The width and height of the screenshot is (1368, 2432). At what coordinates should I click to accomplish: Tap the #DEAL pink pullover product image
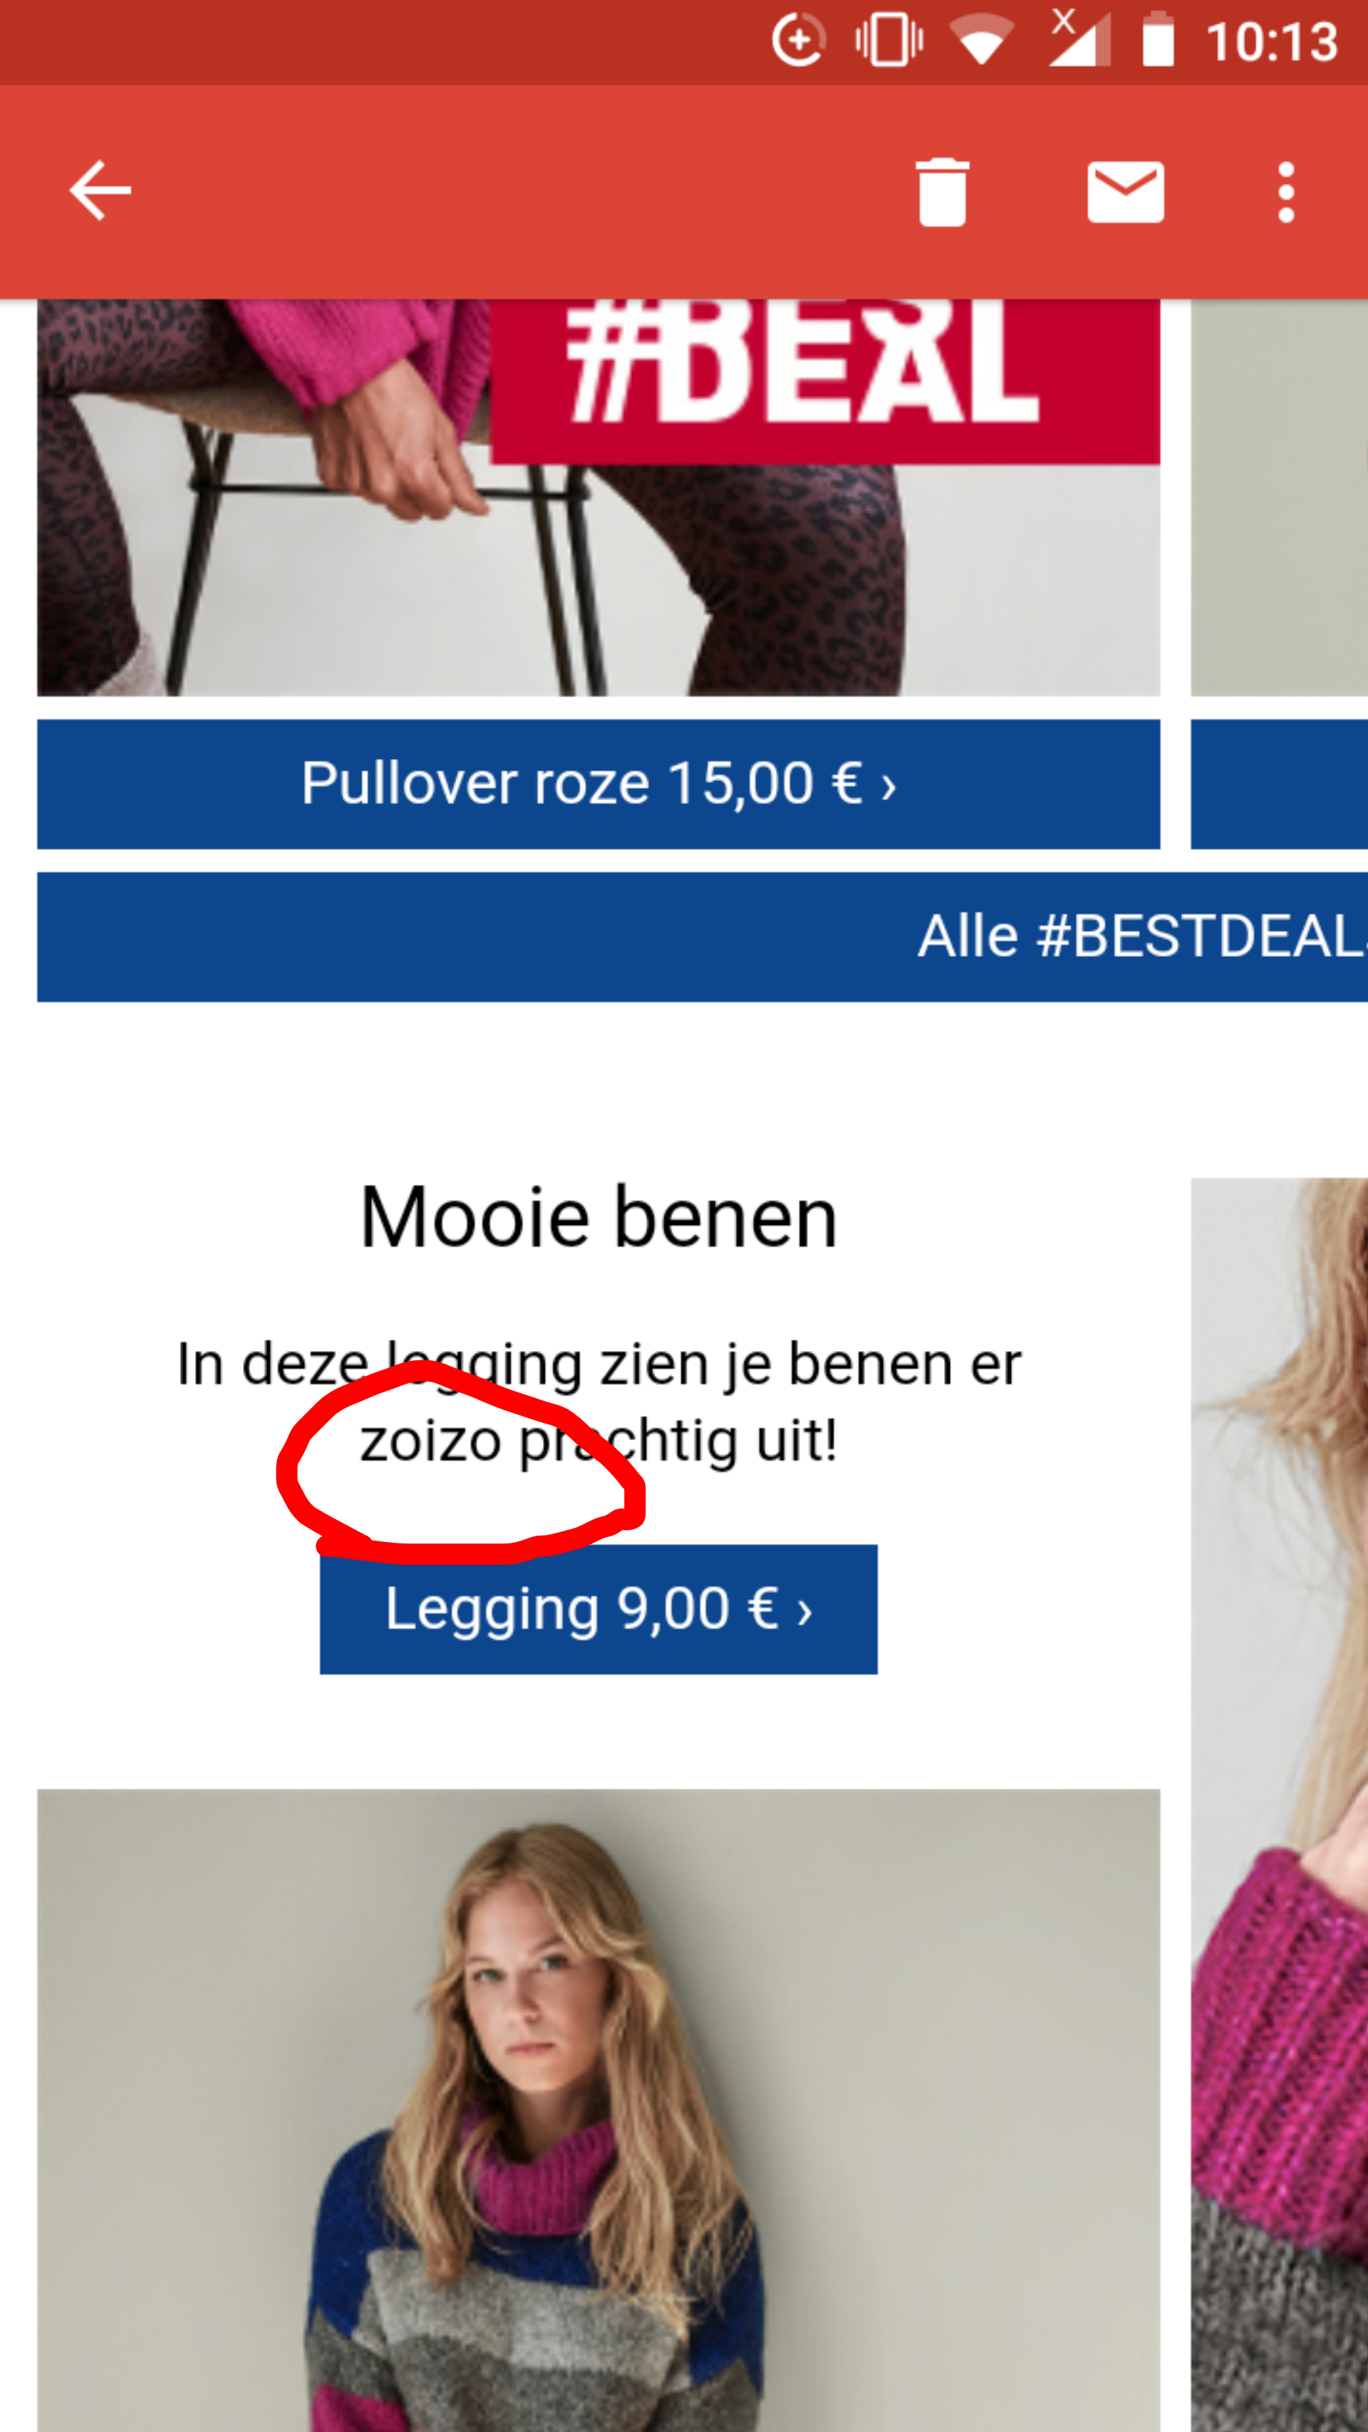[x=598, y=497]
